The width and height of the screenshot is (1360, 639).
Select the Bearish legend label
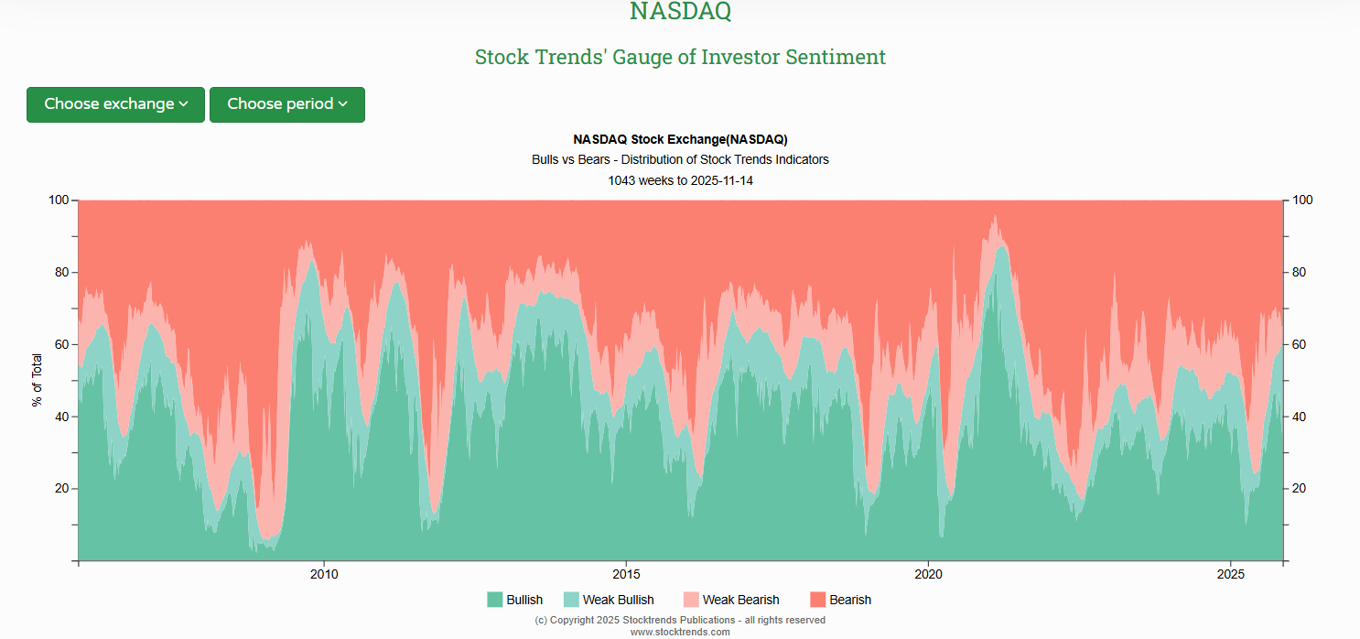pyautogui.click(x=851, y=600)
